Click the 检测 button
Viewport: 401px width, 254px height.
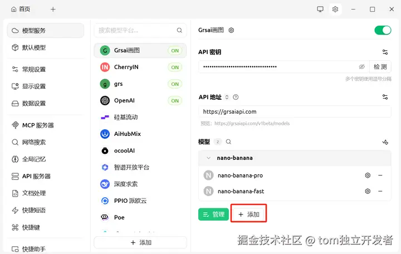[380, 67]
